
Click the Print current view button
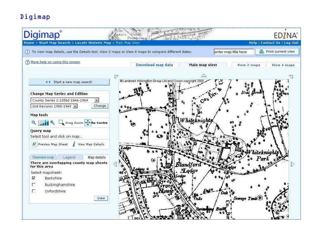(x=277, y=52)
